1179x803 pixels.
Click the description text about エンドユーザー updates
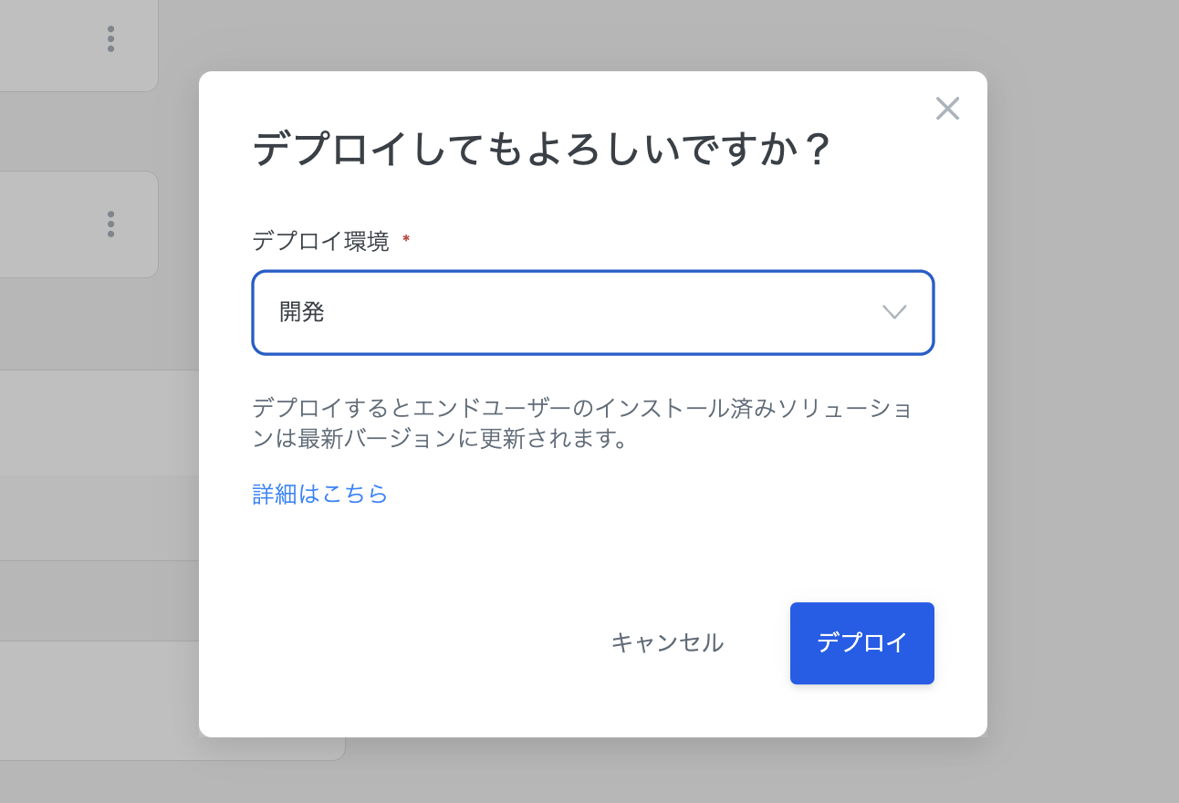tap(582, 423)
